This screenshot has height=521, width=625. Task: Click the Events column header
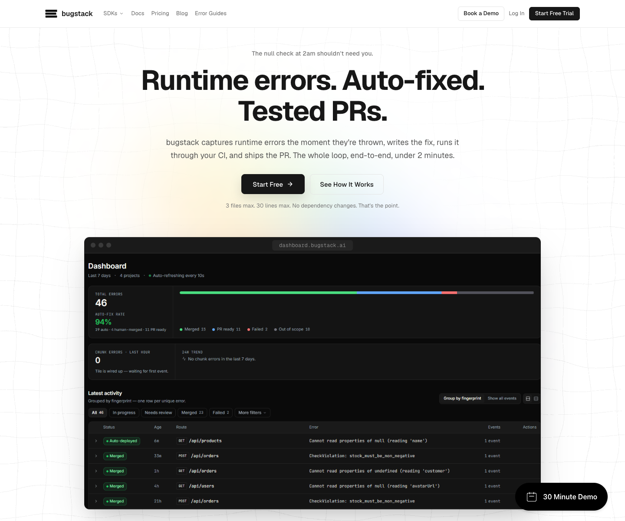click(x=494, y=427)
